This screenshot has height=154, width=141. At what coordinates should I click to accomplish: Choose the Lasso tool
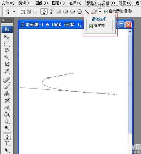click(x=7, y=50)
